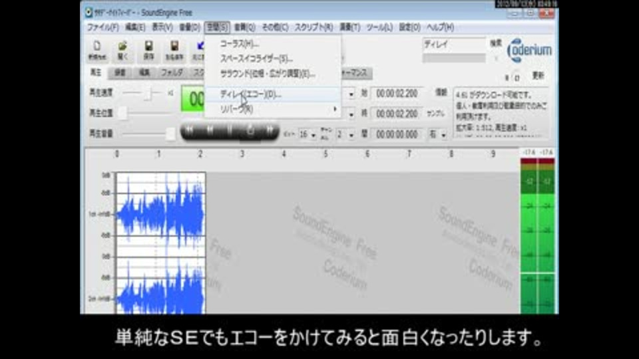Click step-back playback button

click(x=210, y=131)
